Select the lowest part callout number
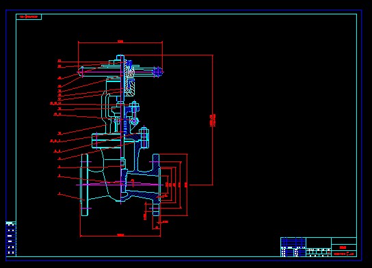 coord(59,193)
